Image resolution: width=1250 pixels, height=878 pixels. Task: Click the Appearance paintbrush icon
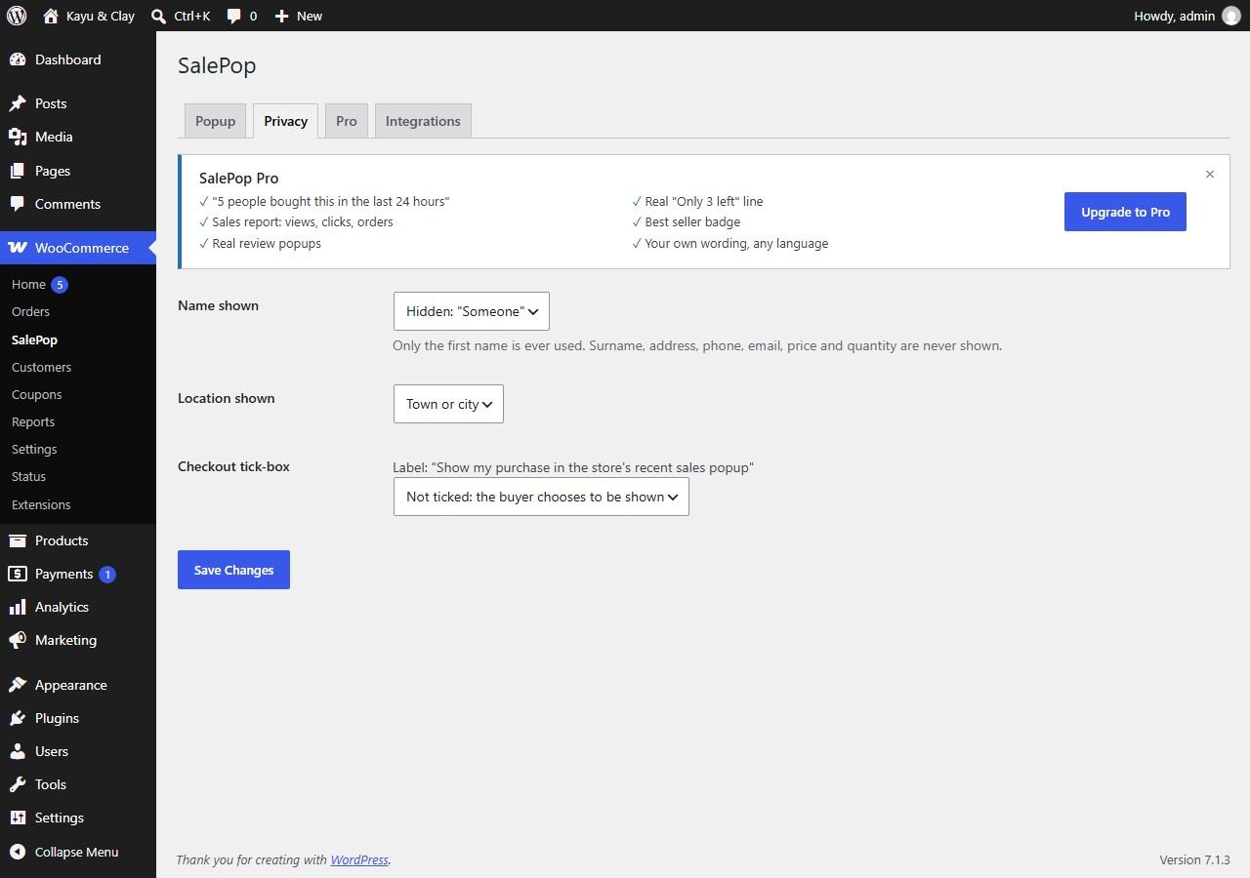point(18,685)
